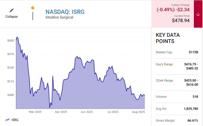The height and width of the screenshot is (126, 203).
Task: Click the Intuitive Surgical company logo
Action: pos(33,14)
